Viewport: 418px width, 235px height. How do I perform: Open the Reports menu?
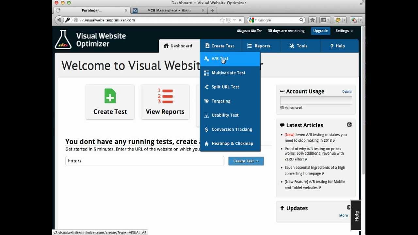click(x=259, y=46)
